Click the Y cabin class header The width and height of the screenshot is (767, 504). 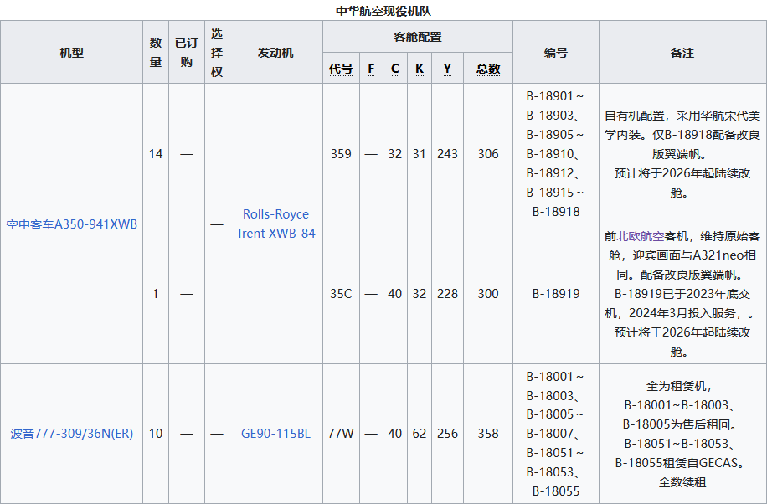pyautogui.click(x=448, y=69)
